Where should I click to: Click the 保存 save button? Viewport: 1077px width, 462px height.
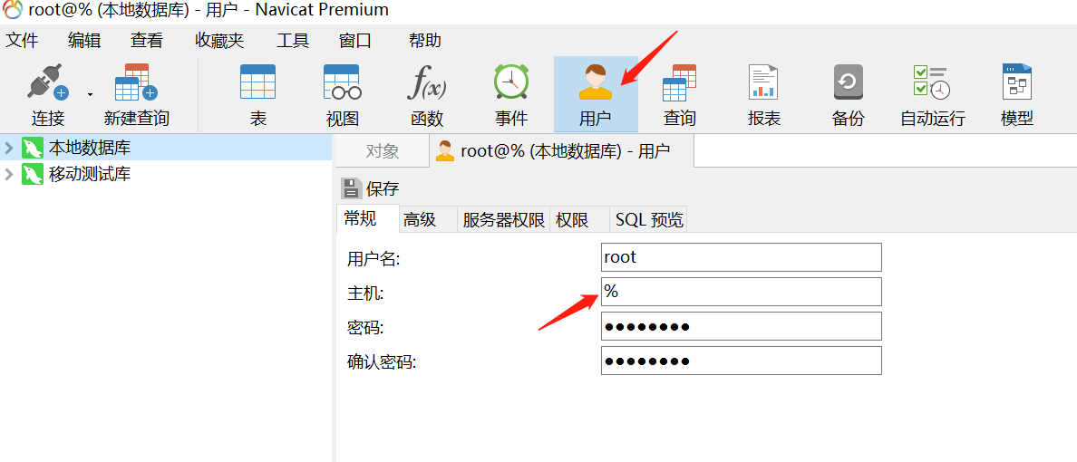370,188
